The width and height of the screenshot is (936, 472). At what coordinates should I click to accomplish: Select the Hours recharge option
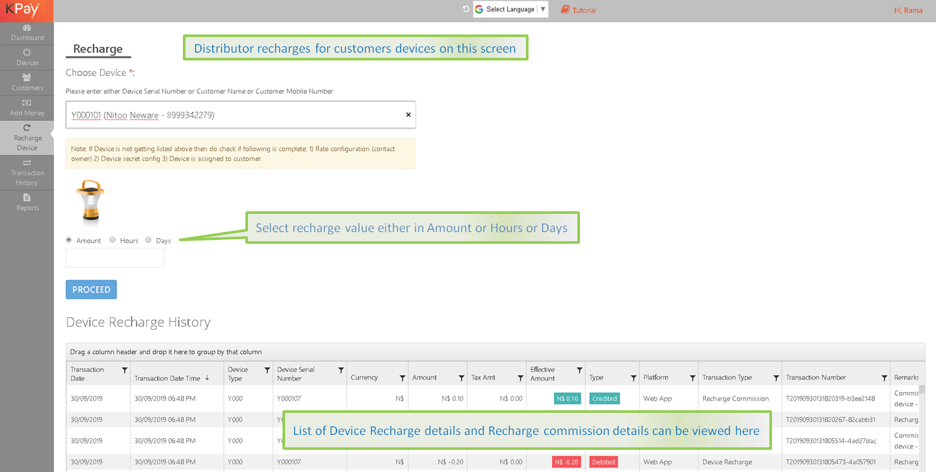click(113, 240)
